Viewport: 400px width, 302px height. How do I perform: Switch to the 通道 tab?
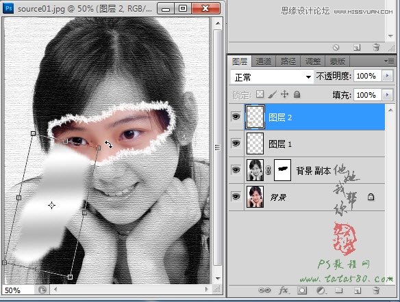[264, 61]
